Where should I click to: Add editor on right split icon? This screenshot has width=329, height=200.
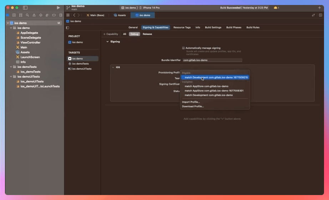point(320,15)
